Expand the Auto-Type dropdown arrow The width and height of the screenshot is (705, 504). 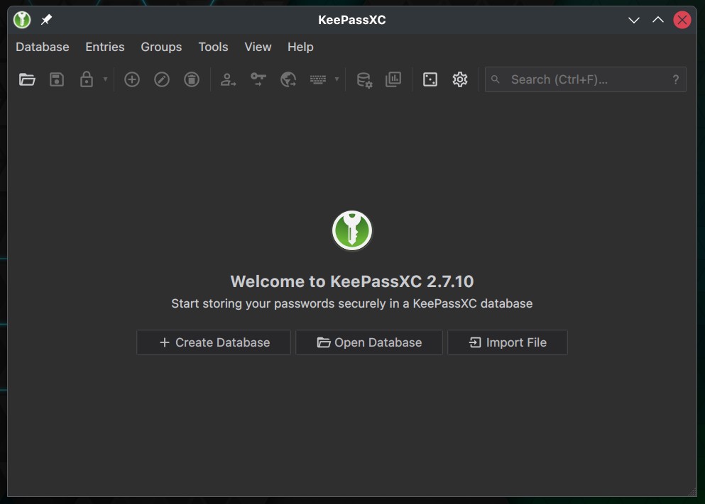tap(337, 79)
